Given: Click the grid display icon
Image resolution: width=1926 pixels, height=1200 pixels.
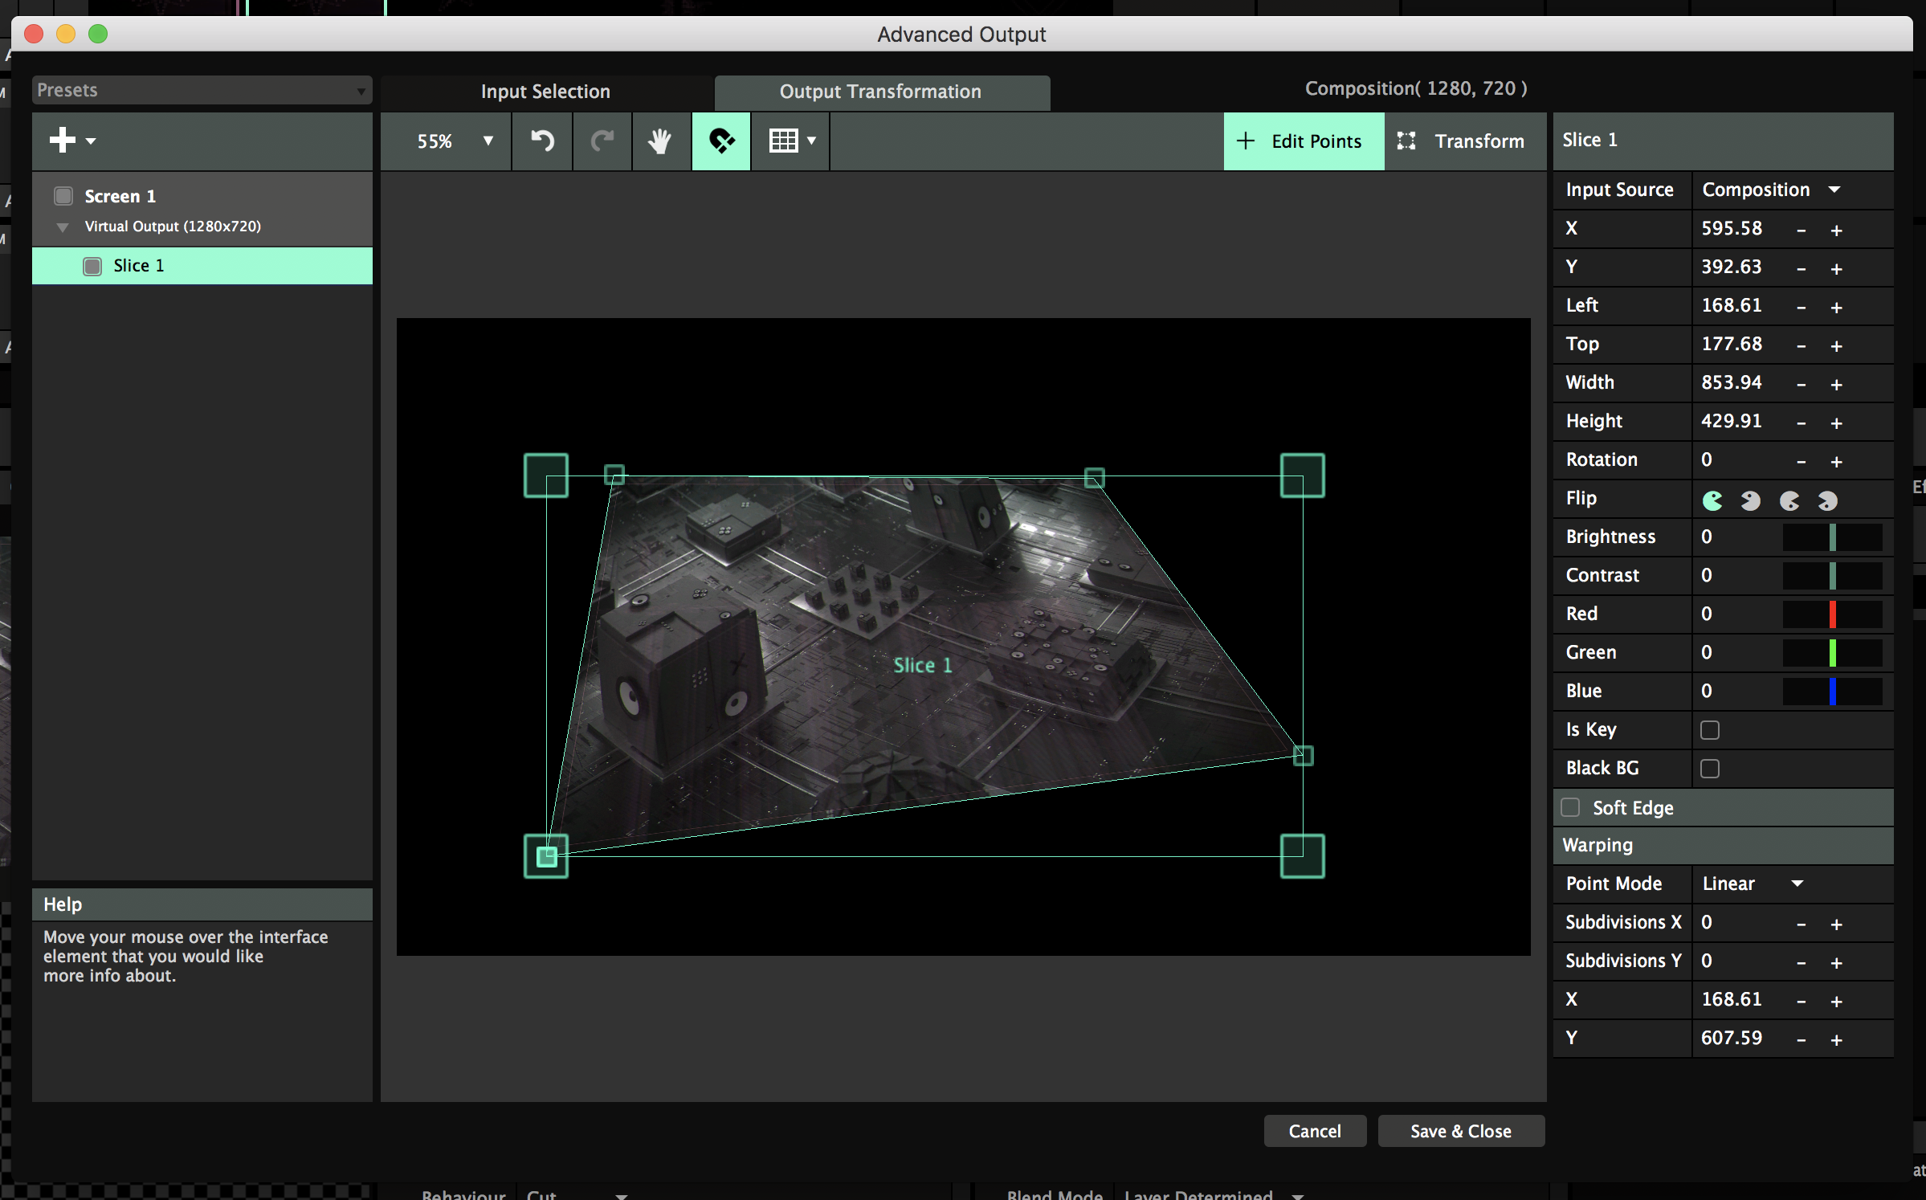Looking at the screenshot, I should click(x=783, y=141).
